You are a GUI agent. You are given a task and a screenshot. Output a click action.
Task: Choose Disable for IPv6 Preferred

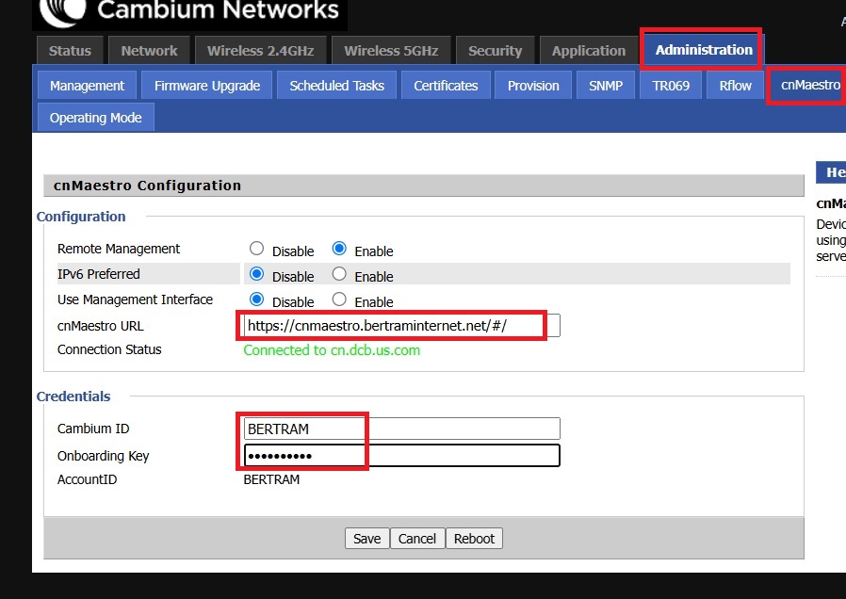(x=257, y=275)
